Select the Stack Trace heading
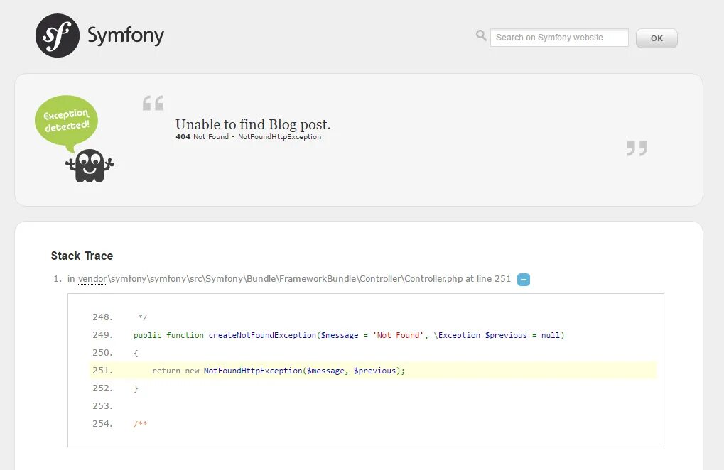 [x=82, y=256]
